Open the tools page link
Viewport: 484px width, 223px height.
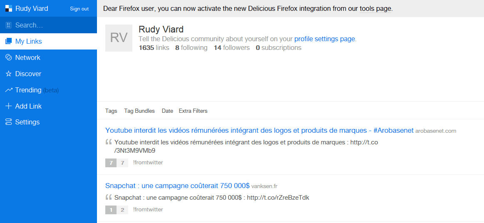[x=375, y=9]
